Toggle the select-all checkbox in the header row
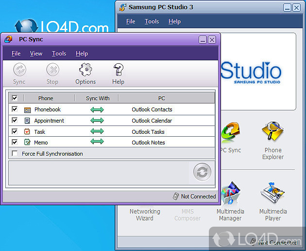 click(15, 98)
